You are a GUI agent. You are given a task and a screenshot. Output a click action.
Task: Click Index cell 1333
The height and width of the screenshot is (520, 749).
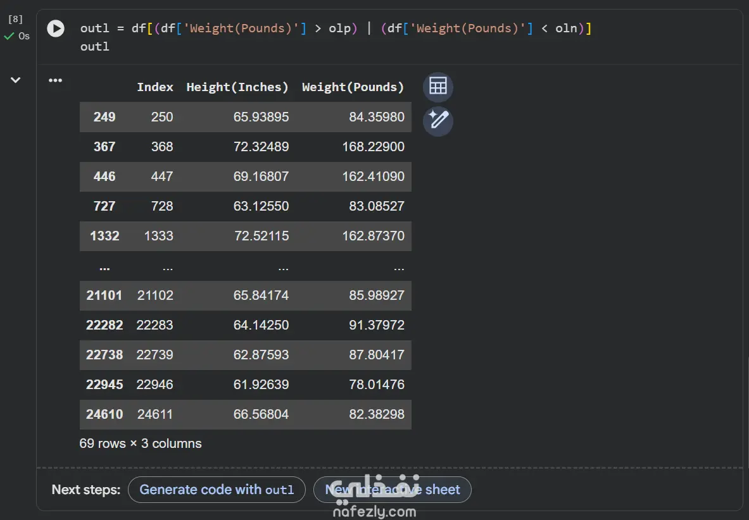(x=158, y=236)
